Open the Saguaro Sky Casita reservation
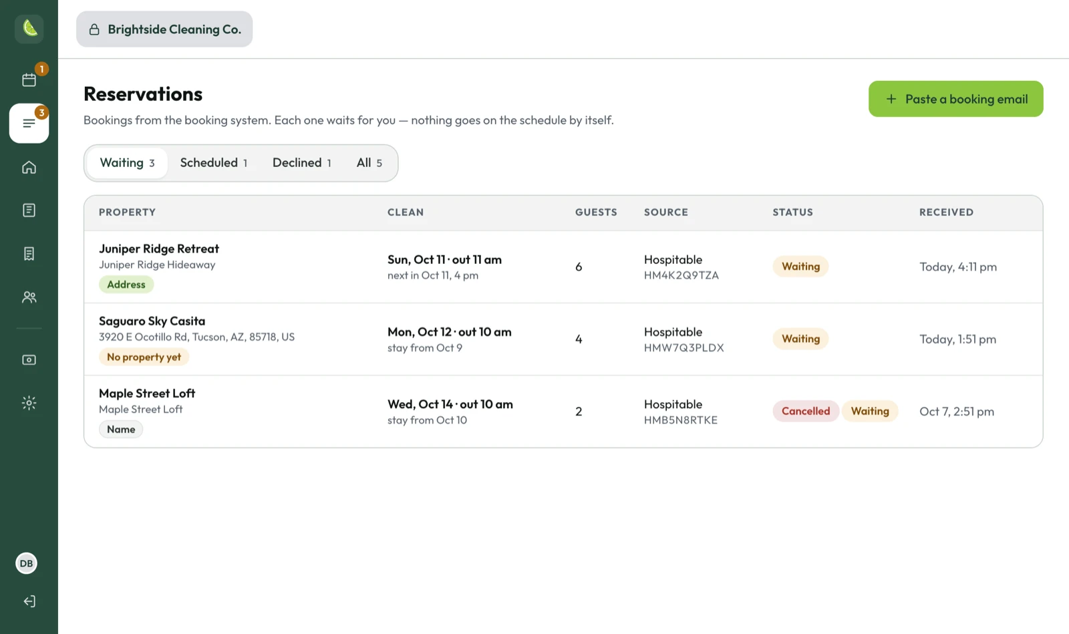This screenshot has width=1069, height=634. pos(563,339)
